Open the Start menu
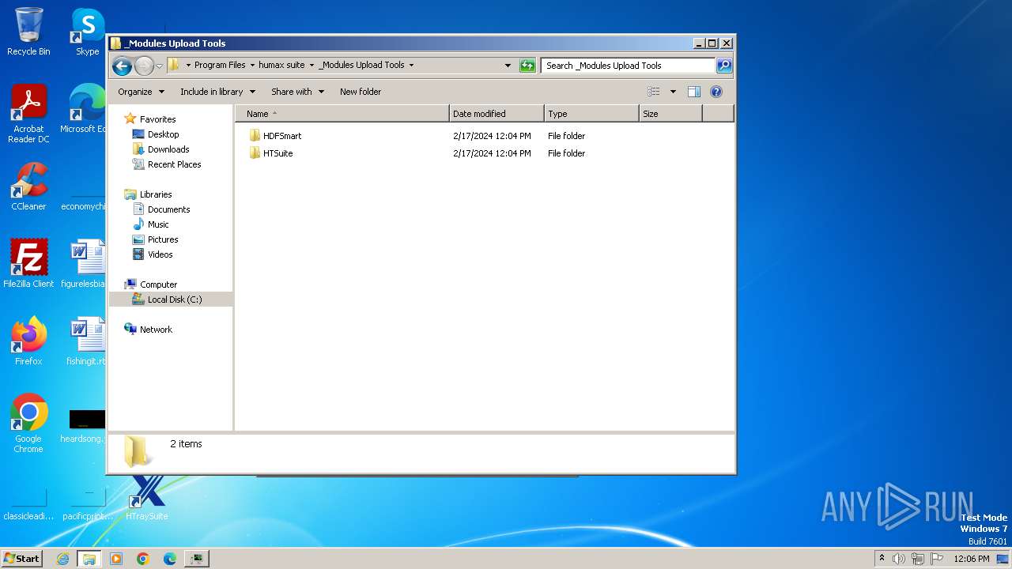Image resolution: width=1012 pixels, height=569 pixels. tap(22, 559)
